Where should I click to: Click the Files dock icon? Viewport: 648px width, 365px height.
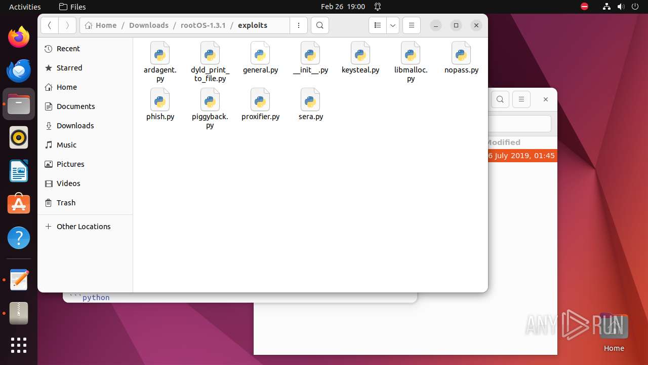(19, 104)
